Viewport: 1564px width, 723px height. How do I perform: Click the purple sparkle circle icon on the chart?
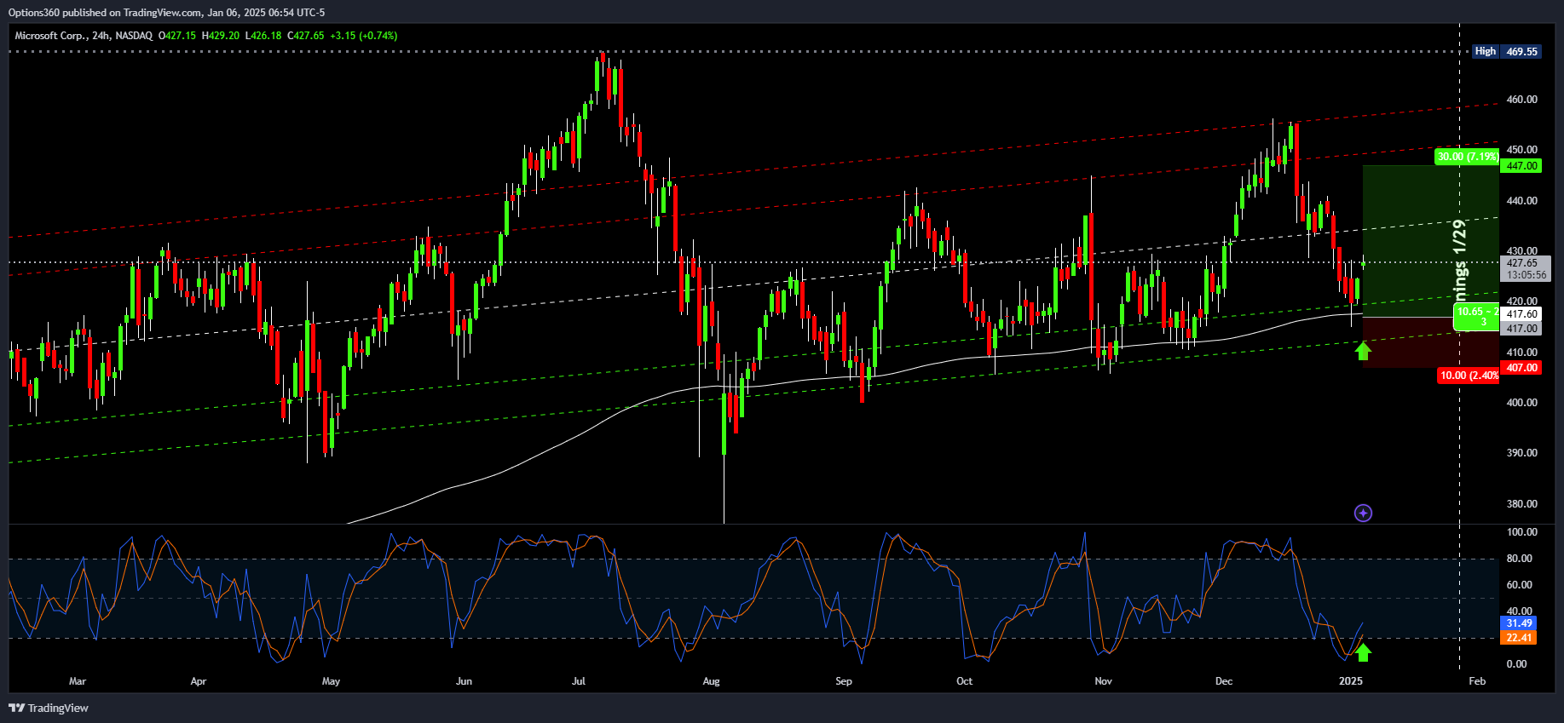(x=1363, y=513)
